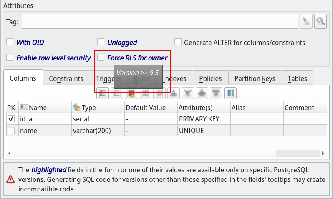Open the Constraints tab
The width and height of the screenshot is (333, 199).
66,78
